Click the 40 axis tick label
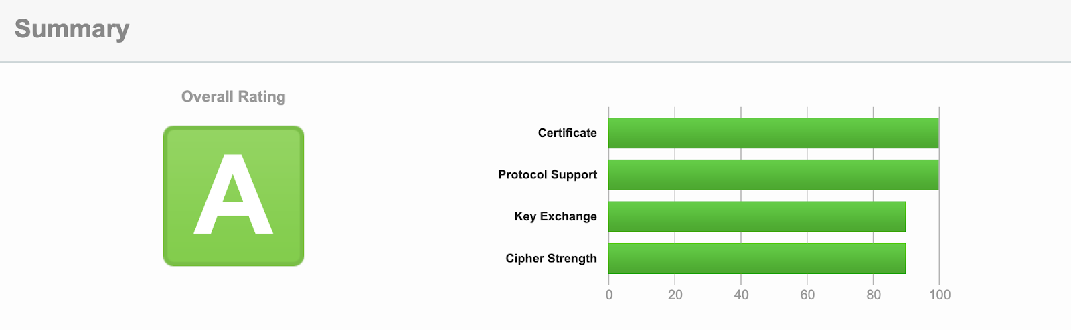This screenshot has width=1071, height=330. coord(741,295)
